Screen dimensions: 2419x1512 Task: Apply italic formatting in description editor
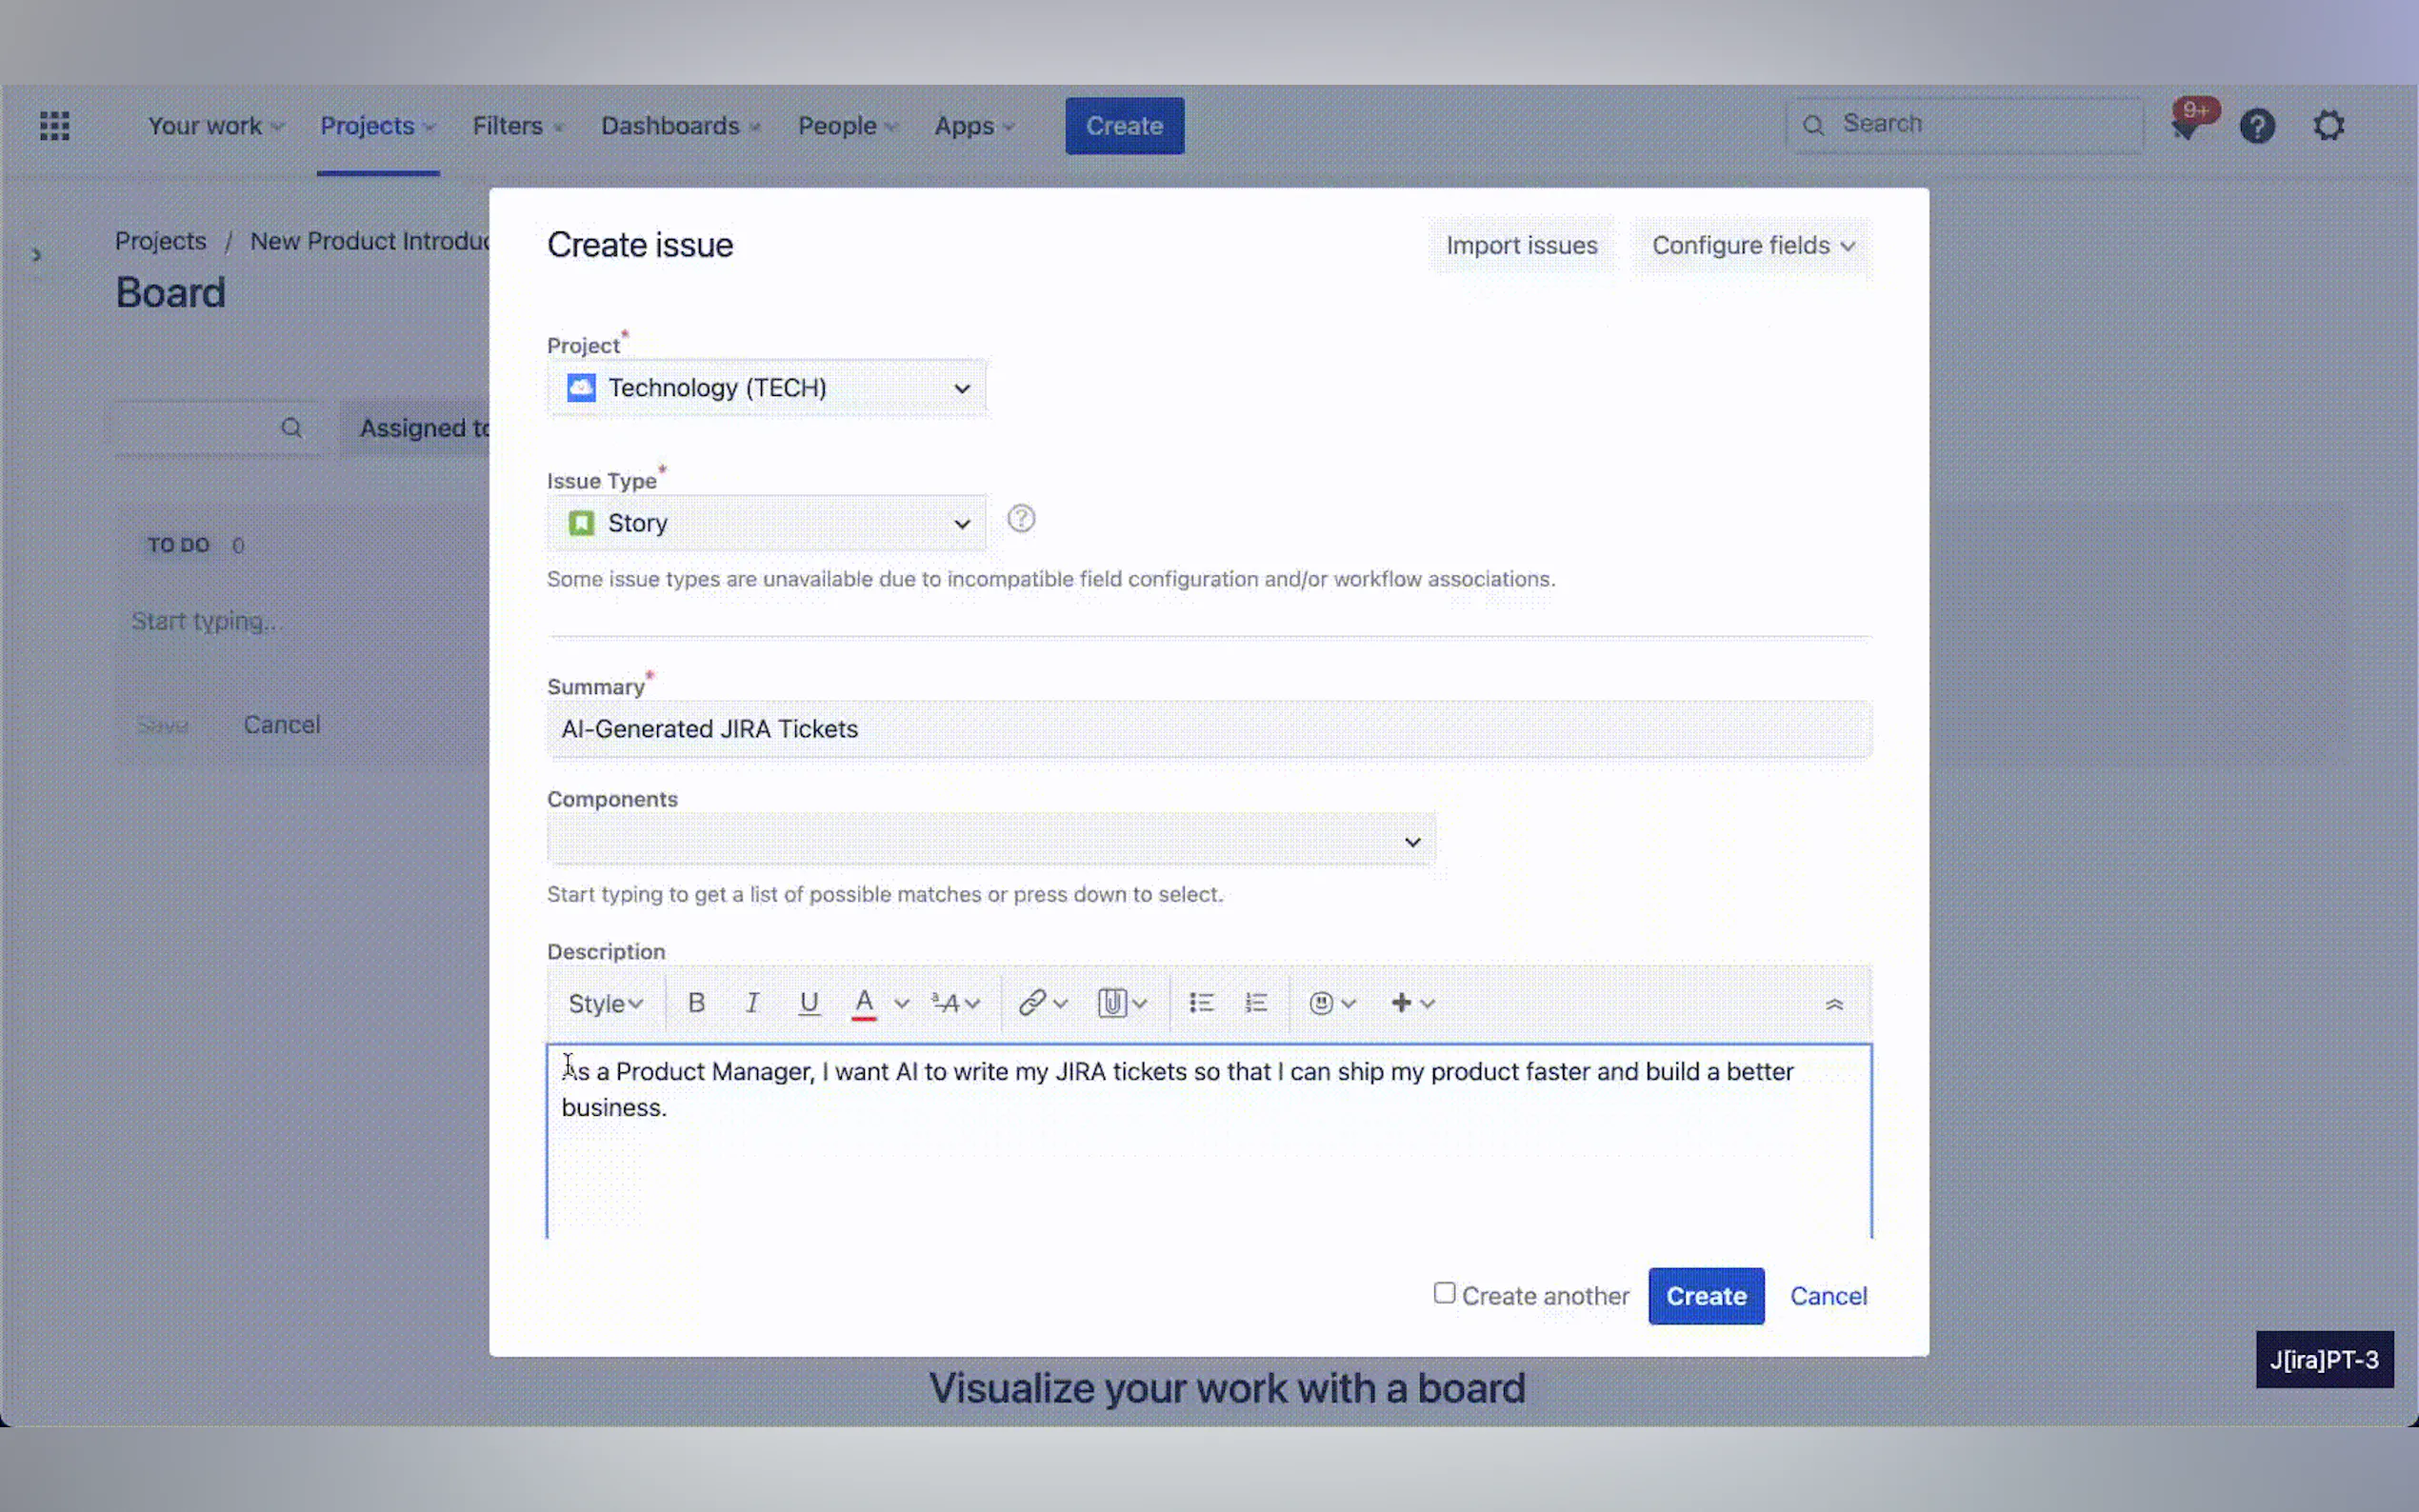(752, 1003)
